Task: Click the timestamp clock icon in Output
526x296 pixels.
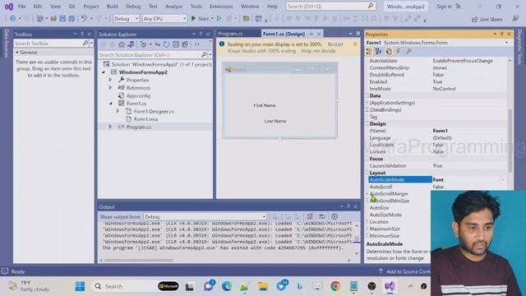Action: click(x=335, y=216)
